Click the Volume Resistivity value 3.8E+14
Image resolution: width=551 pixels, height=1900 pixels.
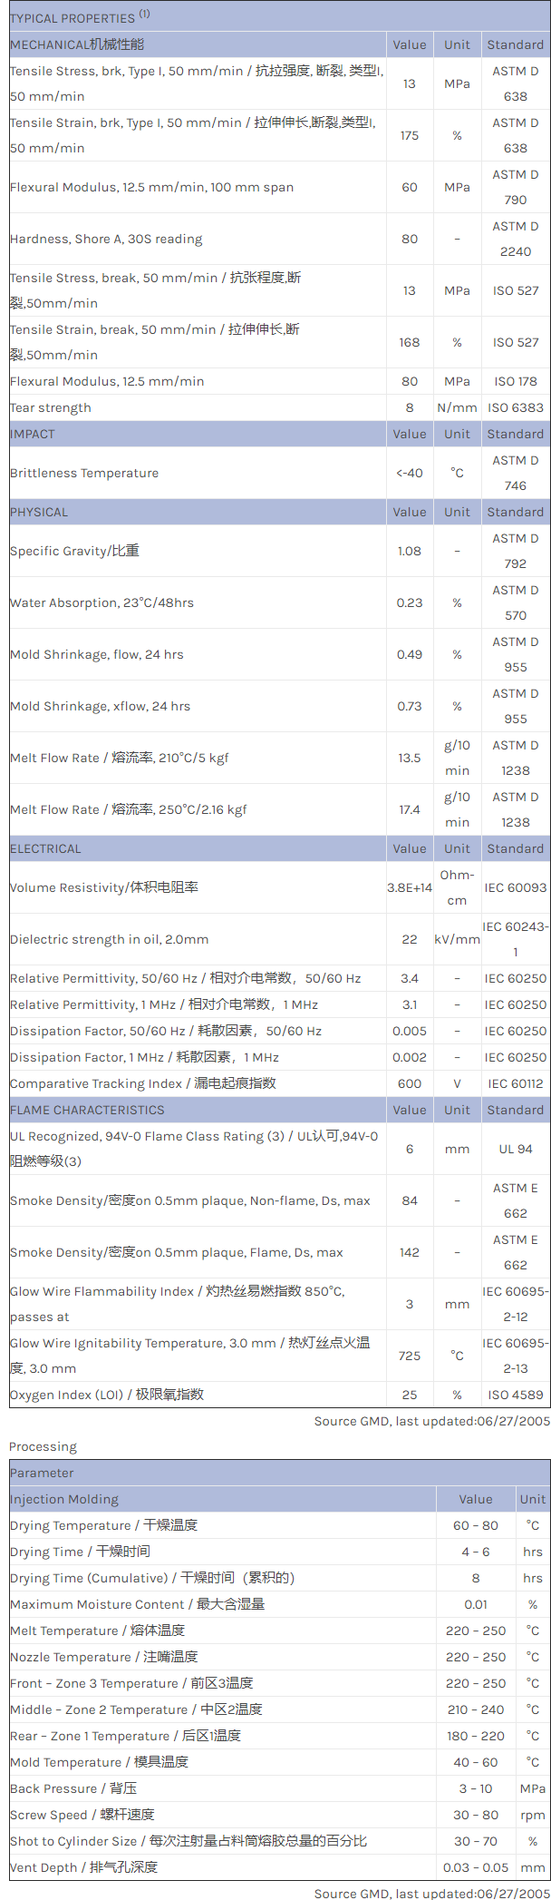pyautogui.click(x=410, y=887)
